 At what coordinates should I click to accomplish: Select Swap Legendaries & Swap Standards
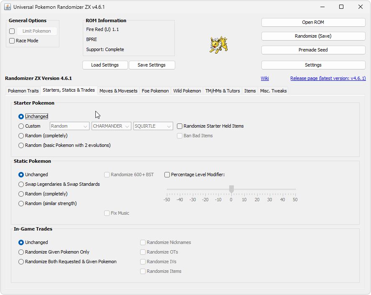point(21,184)
